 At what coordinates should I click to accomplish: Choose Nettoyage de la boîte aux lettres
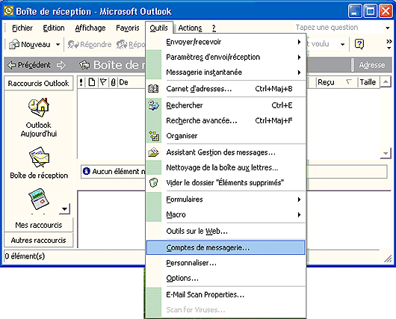click(x=226, y=167)
